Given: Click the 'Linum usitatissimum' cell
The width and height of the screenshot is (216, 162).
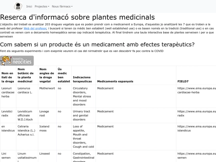Looking at the screenshot, I should [27, 156].
